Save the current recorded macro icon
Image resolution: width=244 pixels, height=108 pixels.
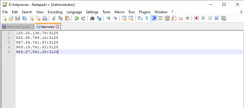coord(224,18)
